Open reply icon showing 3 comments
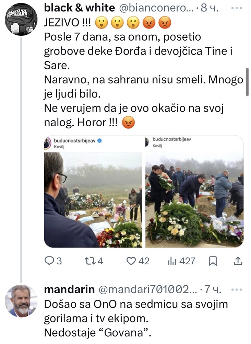 click(53, 261)
